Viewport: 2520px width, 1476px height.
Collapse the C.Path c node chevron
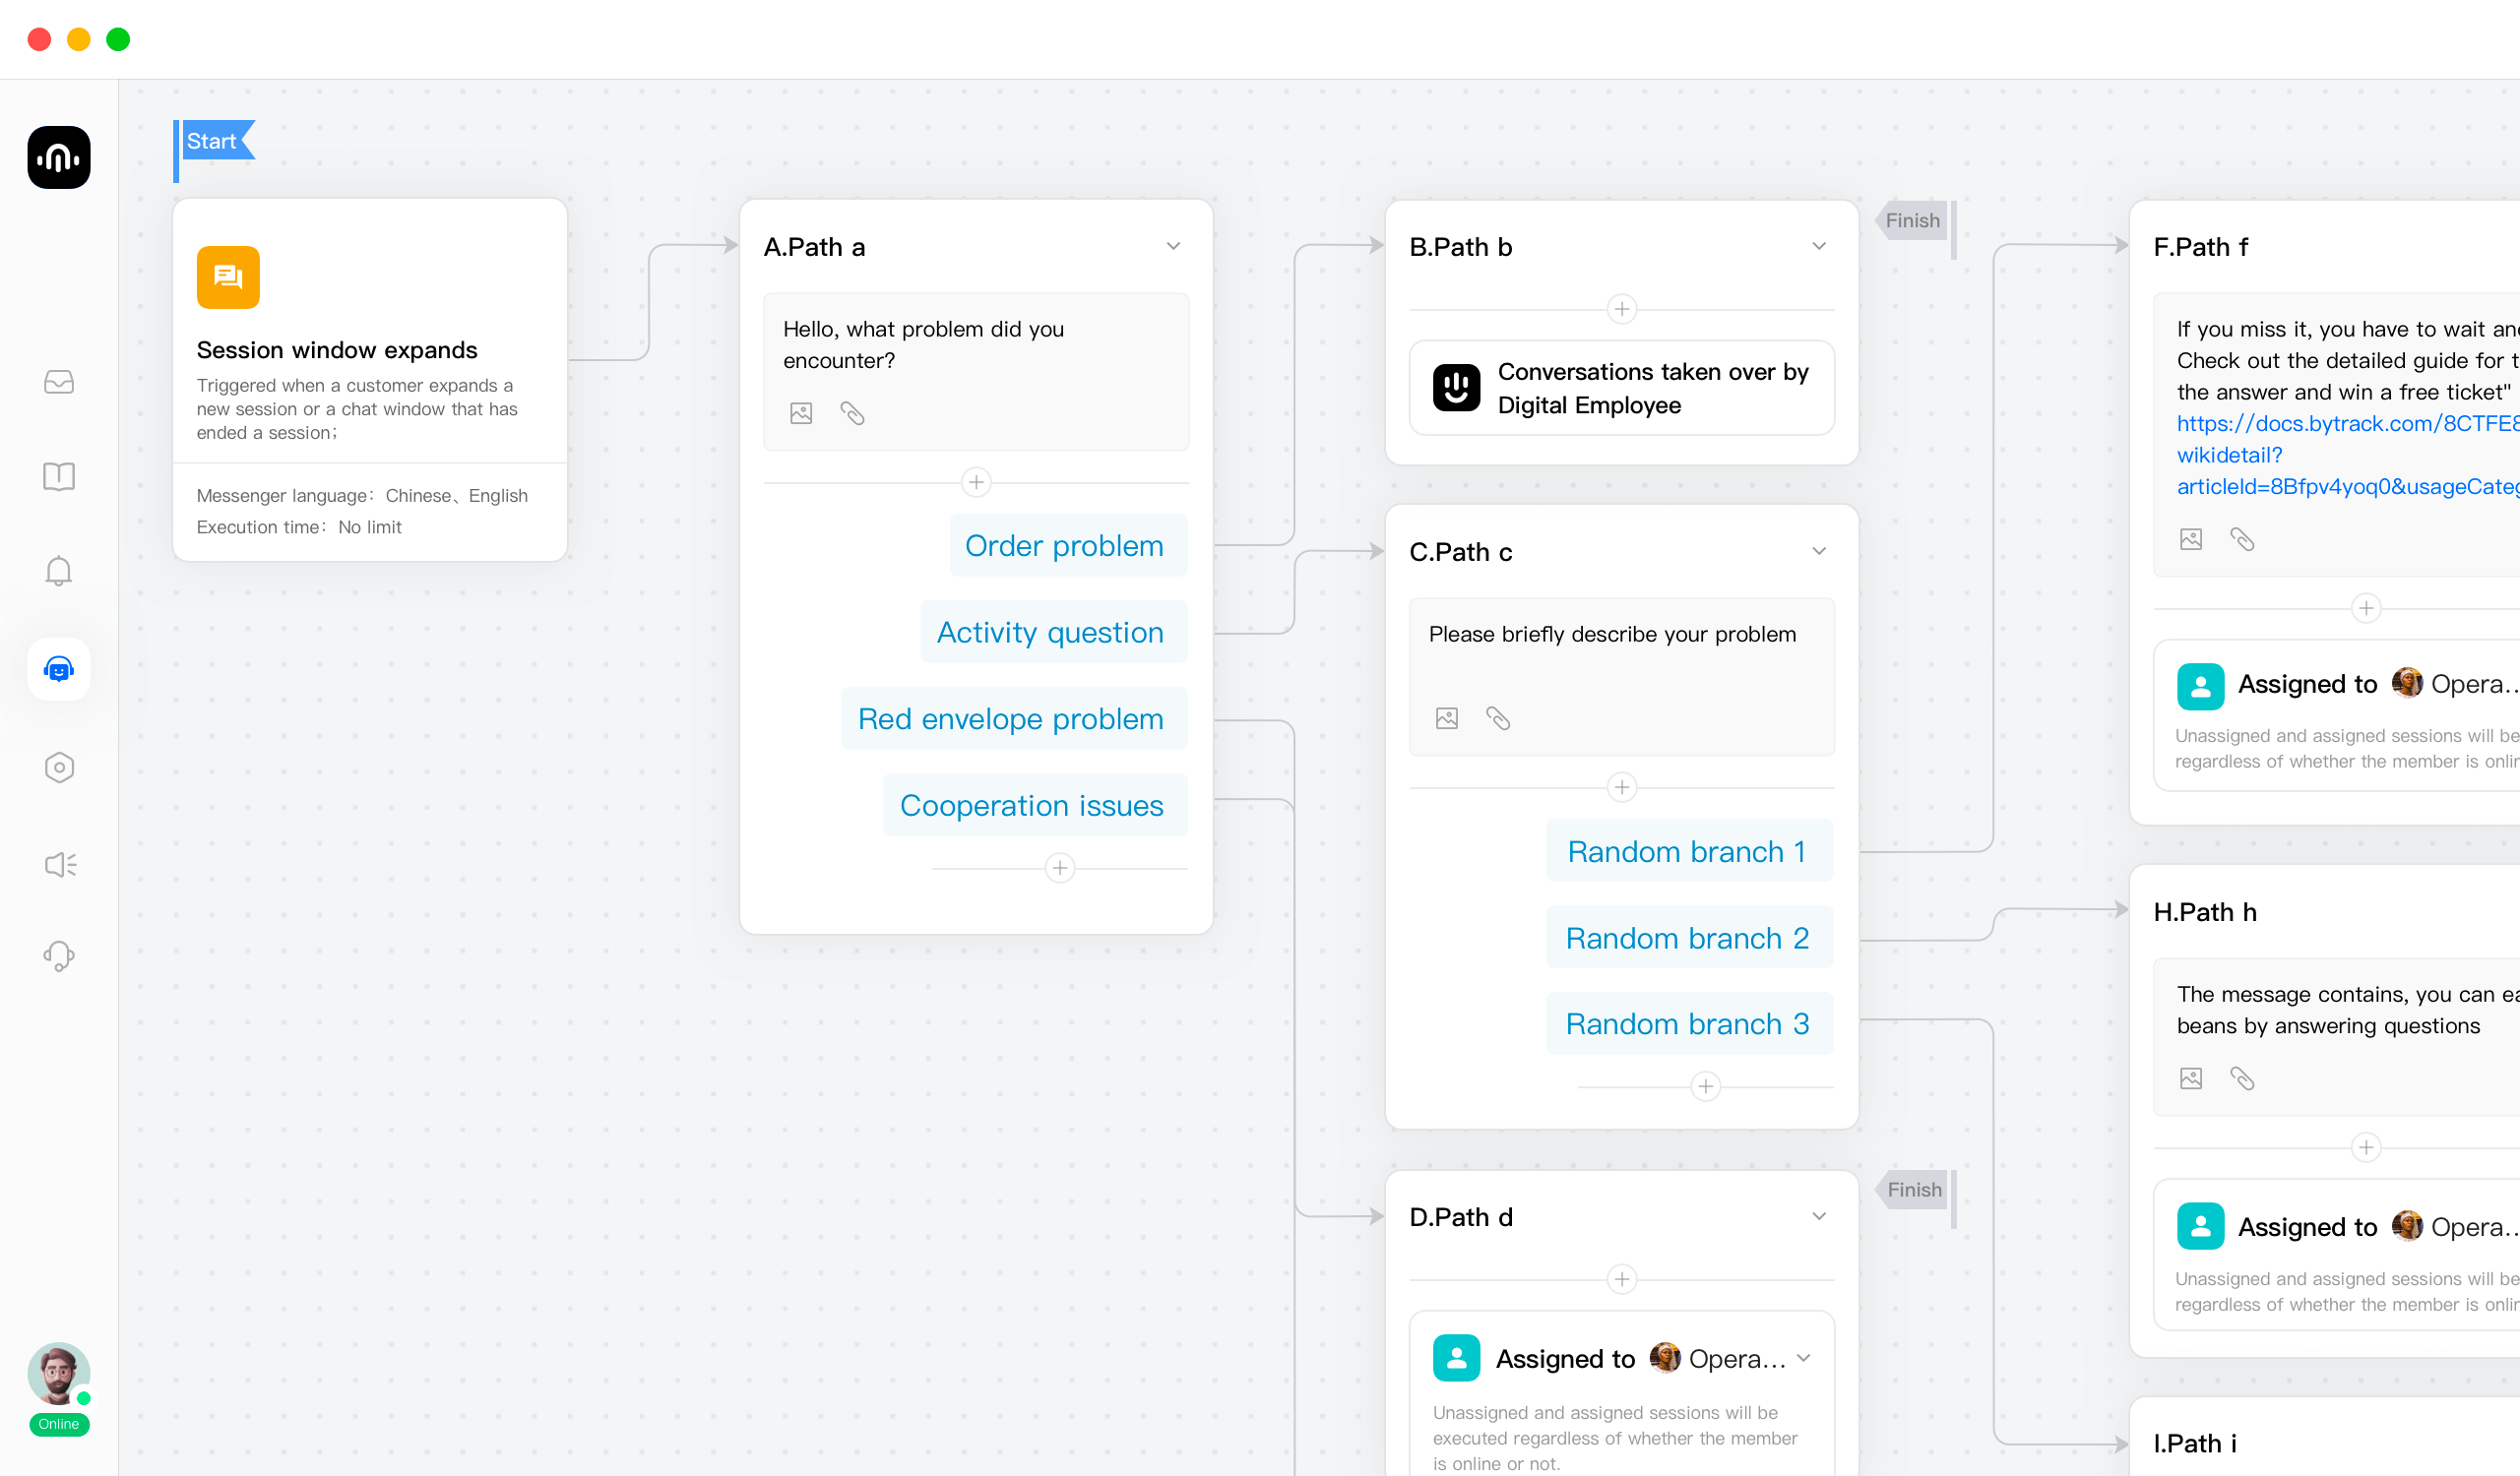click(1820, 550)
